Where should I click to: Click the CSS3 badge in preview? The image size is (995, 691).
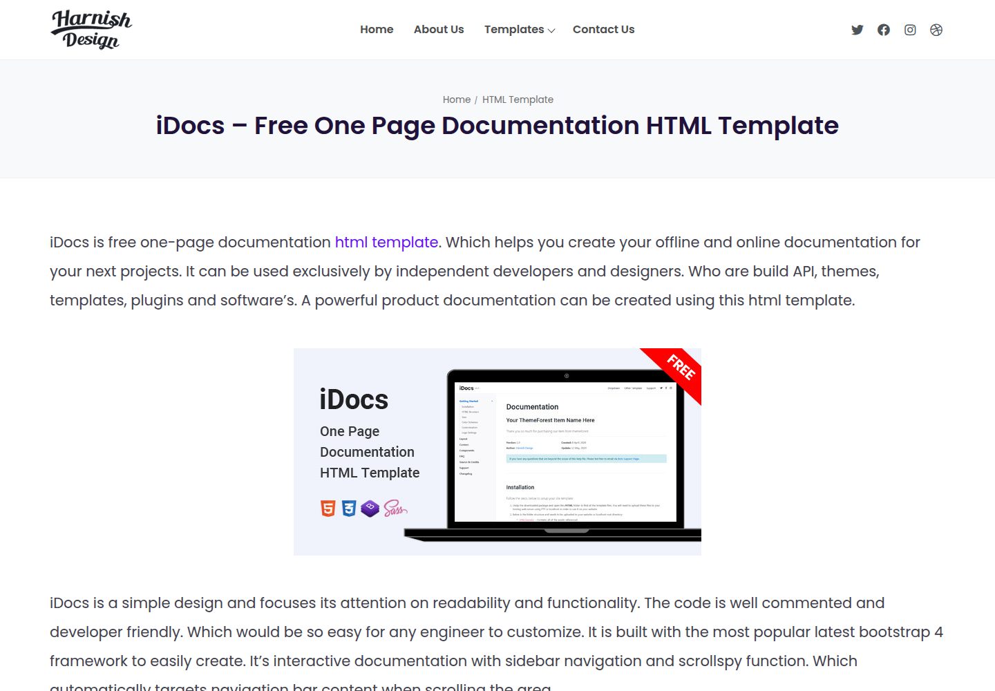(349, 509)
